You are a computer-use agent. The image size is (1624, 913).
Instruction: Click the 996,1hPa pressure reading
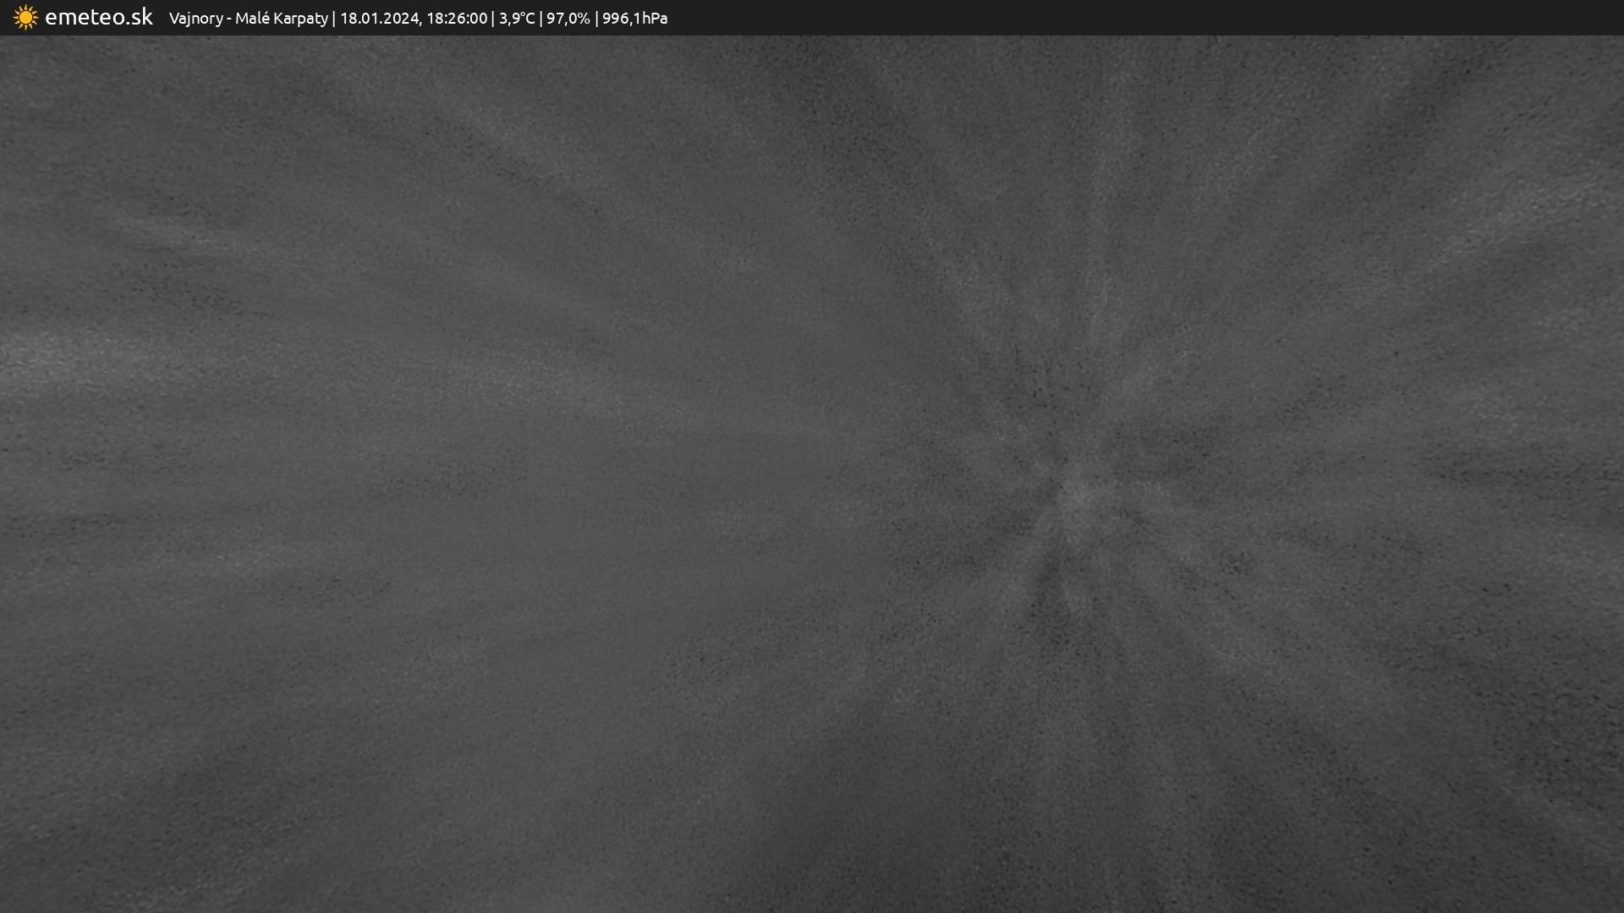coord(634,19)
